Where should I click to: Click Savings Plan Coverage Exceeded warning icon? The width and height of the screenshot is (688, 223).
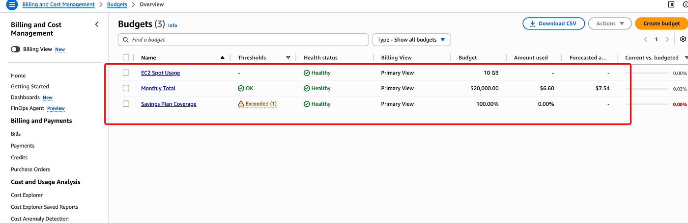point(241,104)
